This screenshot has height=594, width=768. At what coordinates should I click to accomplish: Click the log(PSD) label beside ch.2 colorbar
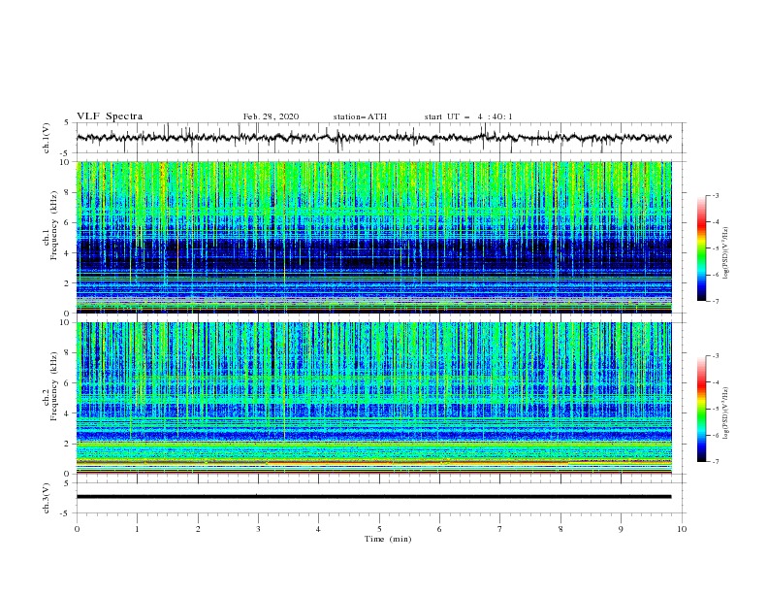point(725,412)
